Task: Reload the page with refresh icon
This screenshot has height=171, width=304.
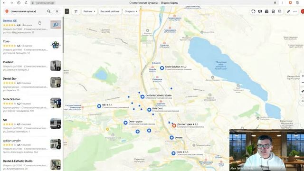Action: (26, 3)
